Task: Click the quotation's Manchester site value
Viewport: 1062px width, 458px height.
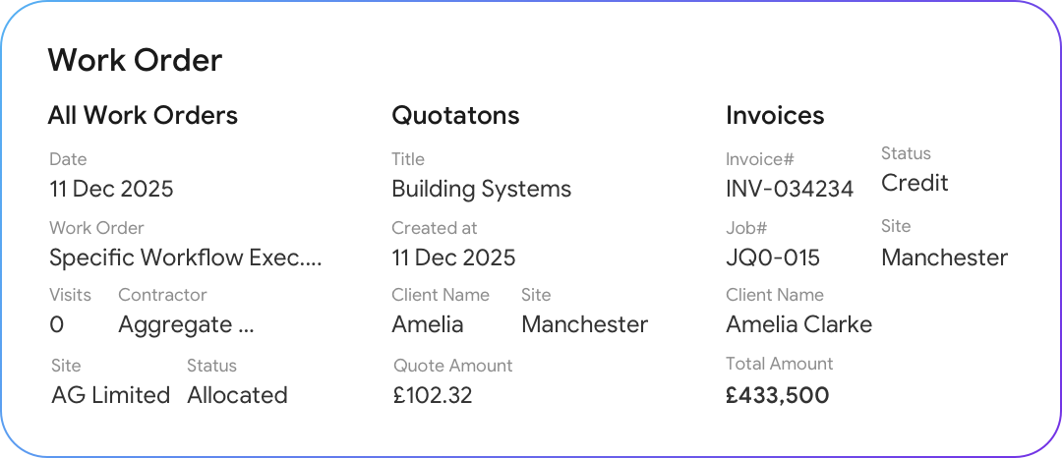Action: (x=584, y=325)
